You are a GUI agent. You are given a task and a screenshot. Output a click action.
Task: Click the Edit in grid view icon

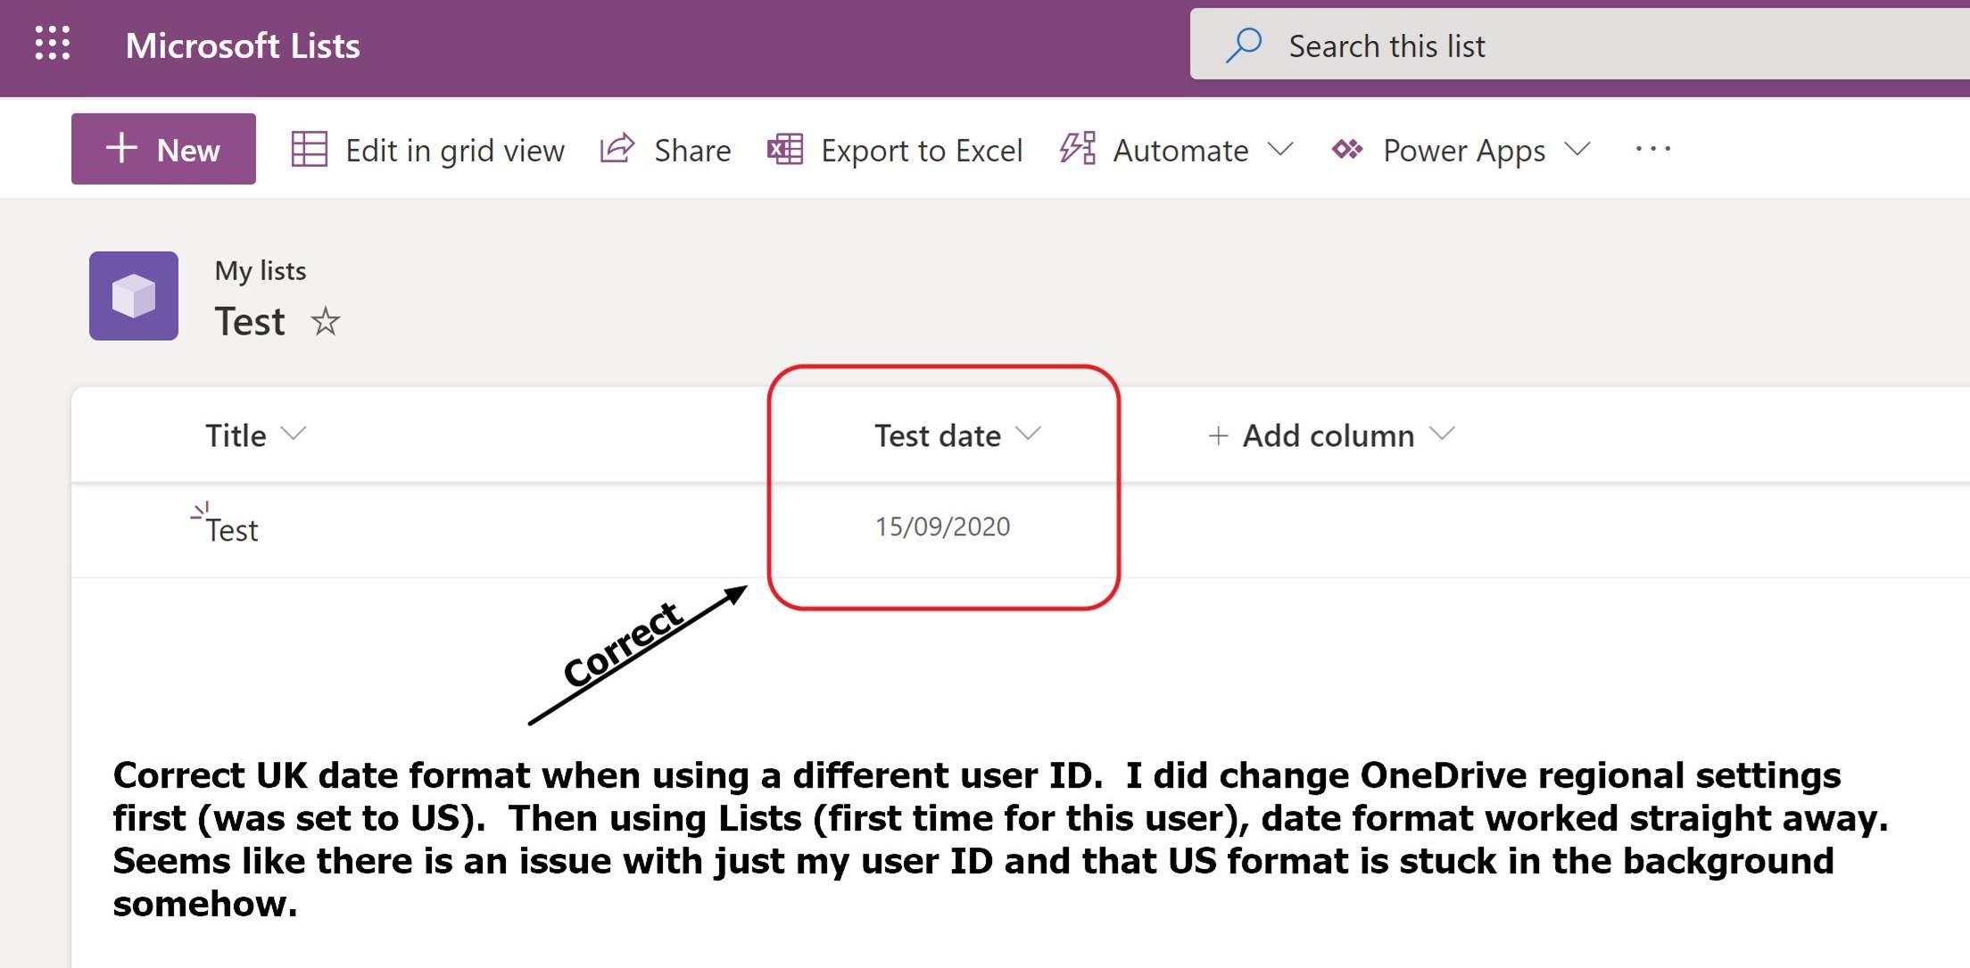[310, 149]
